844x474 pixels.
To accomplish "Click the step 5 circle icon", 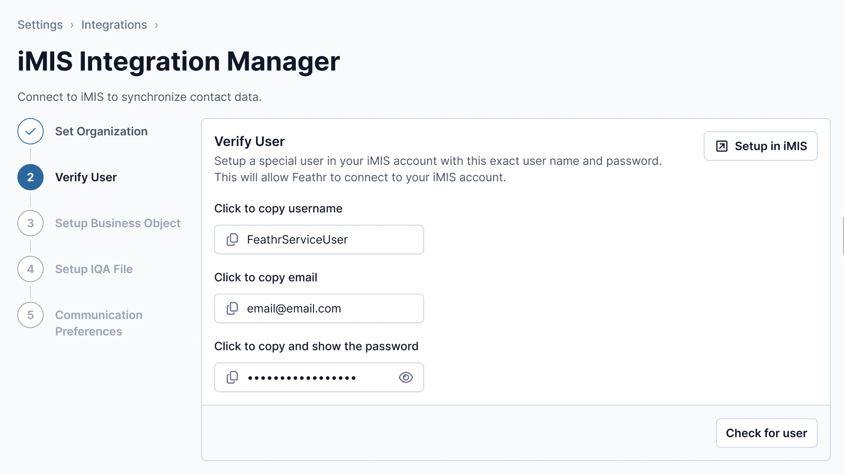I will pos(31,315).
